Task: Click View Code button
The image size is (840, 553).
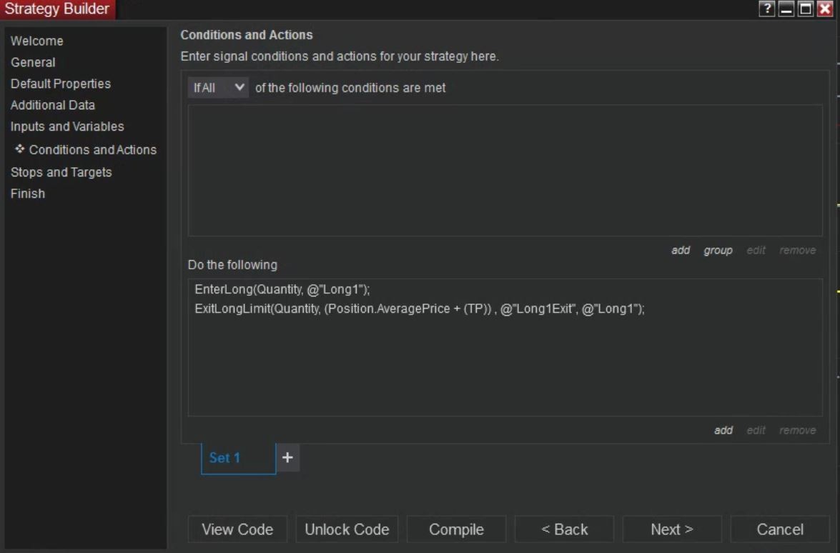Action: coord(237,529)
